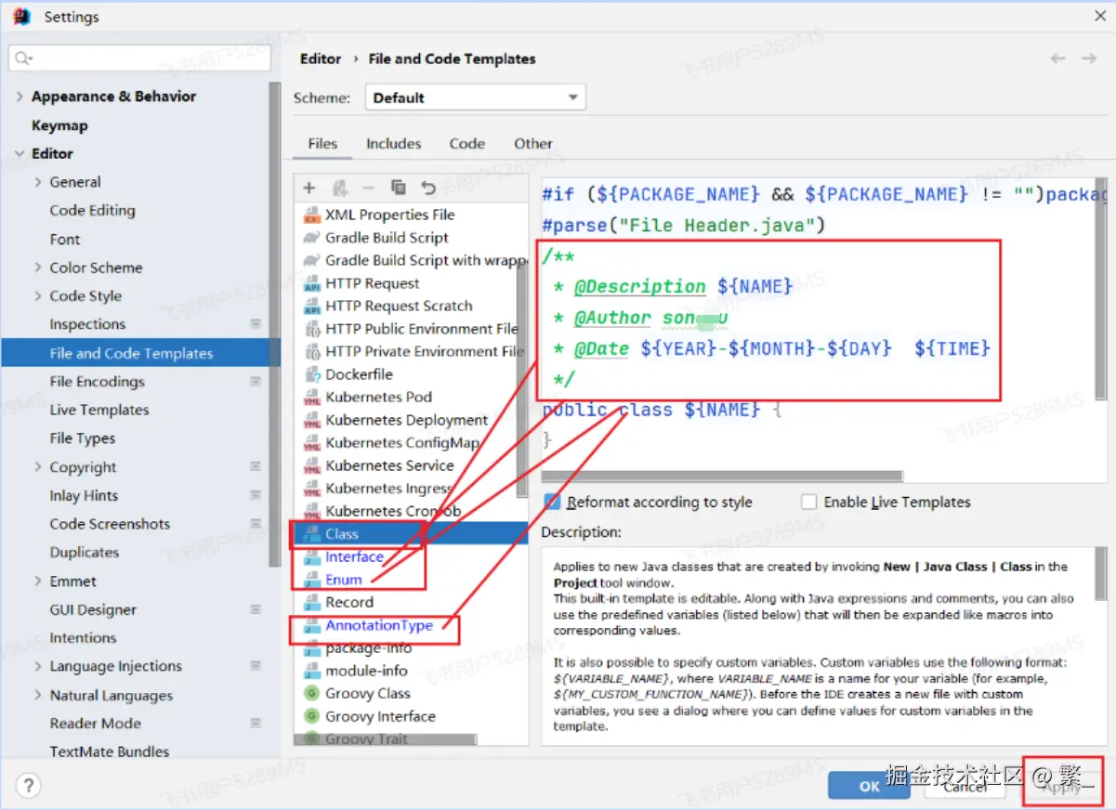The height and width of the screenshot is (810, 1116).
Task: Select the Interface template
Action: pyautogui.click(x=354, y=557)
